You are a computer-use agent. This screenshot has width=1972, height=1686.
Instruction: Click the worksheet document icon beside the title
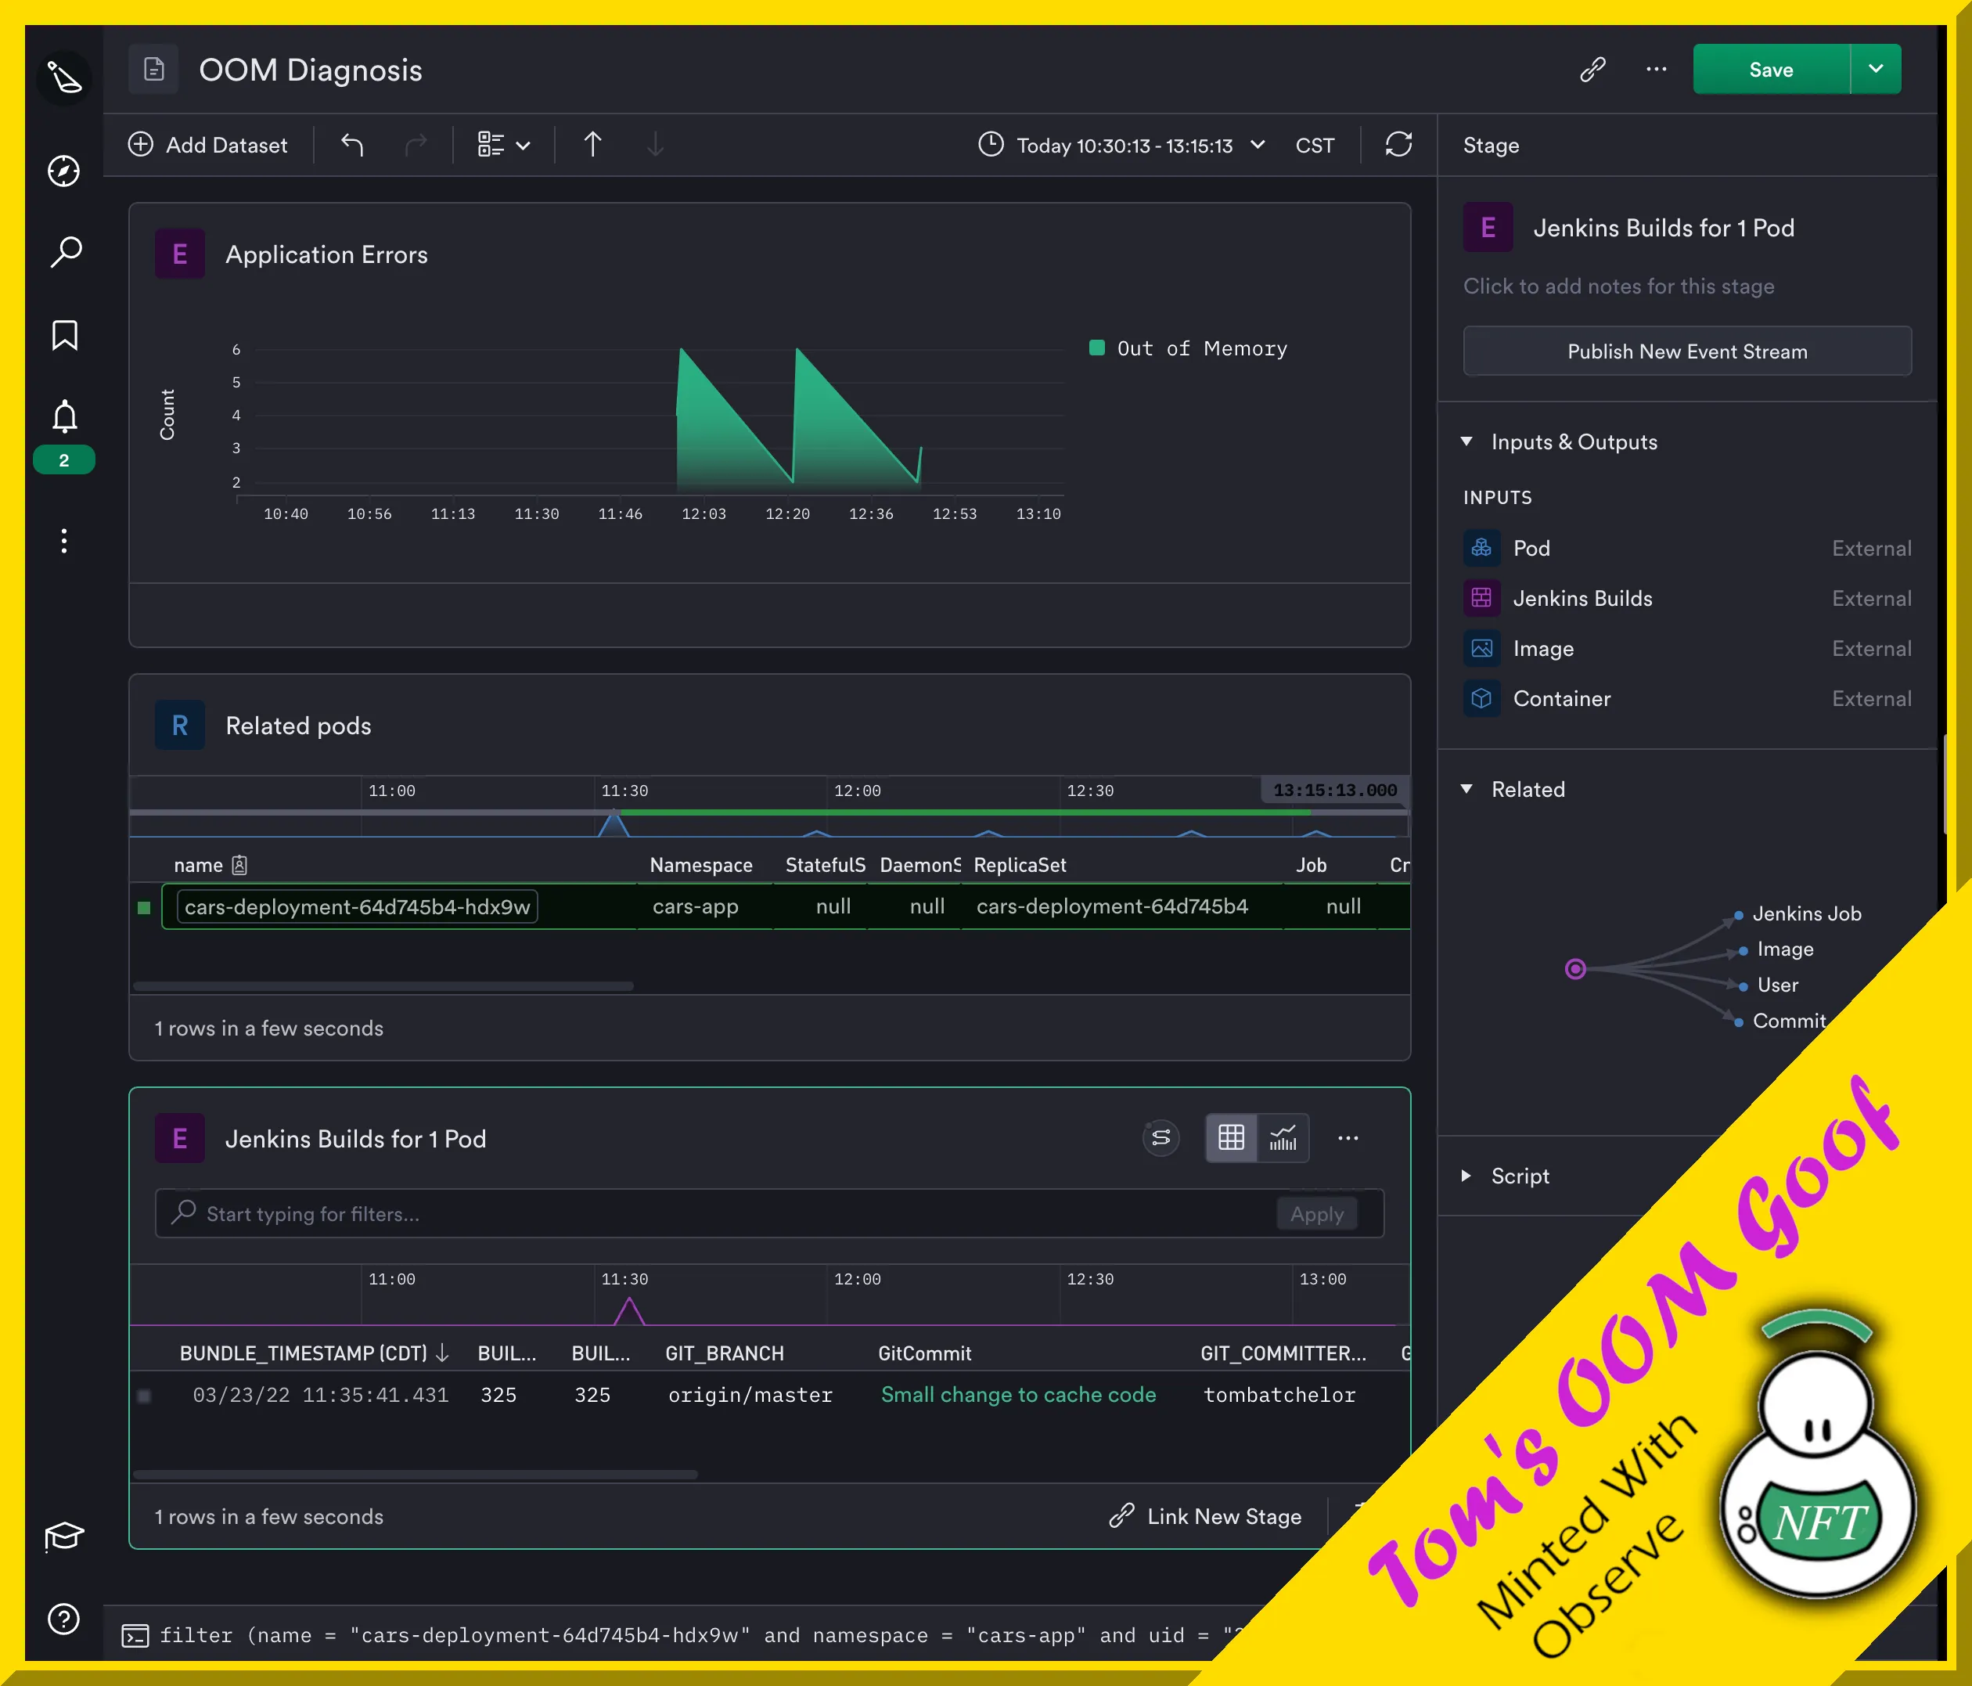(x=153, y=70)
